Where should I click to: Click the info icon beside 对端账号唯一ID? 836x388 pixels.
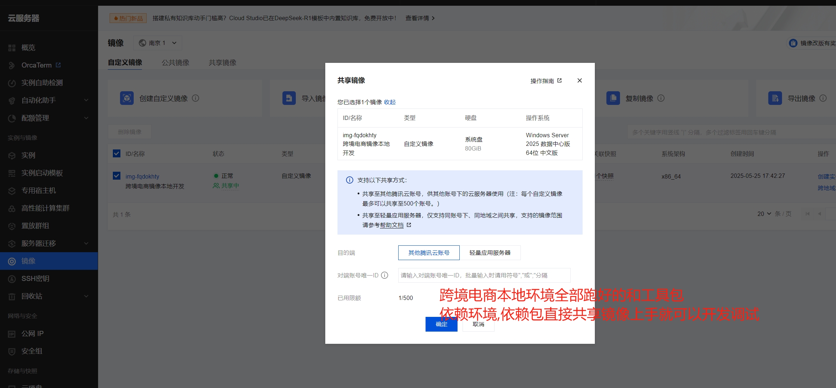click(385, 275)
